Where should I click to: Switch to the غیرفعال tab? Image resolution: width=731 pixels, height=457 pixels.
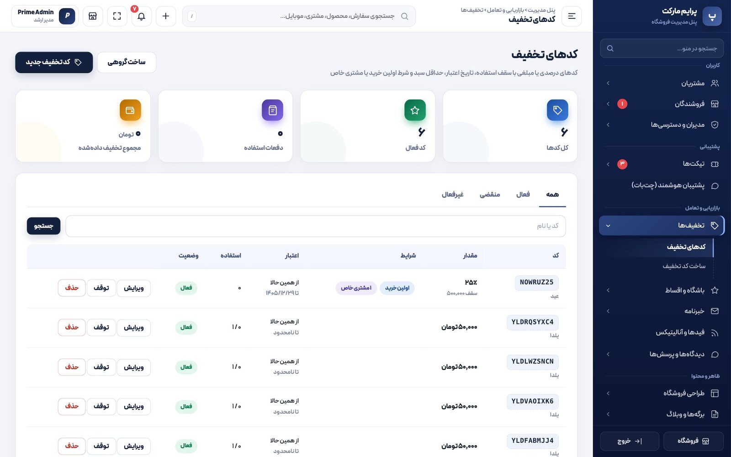(x=452, y=195)
